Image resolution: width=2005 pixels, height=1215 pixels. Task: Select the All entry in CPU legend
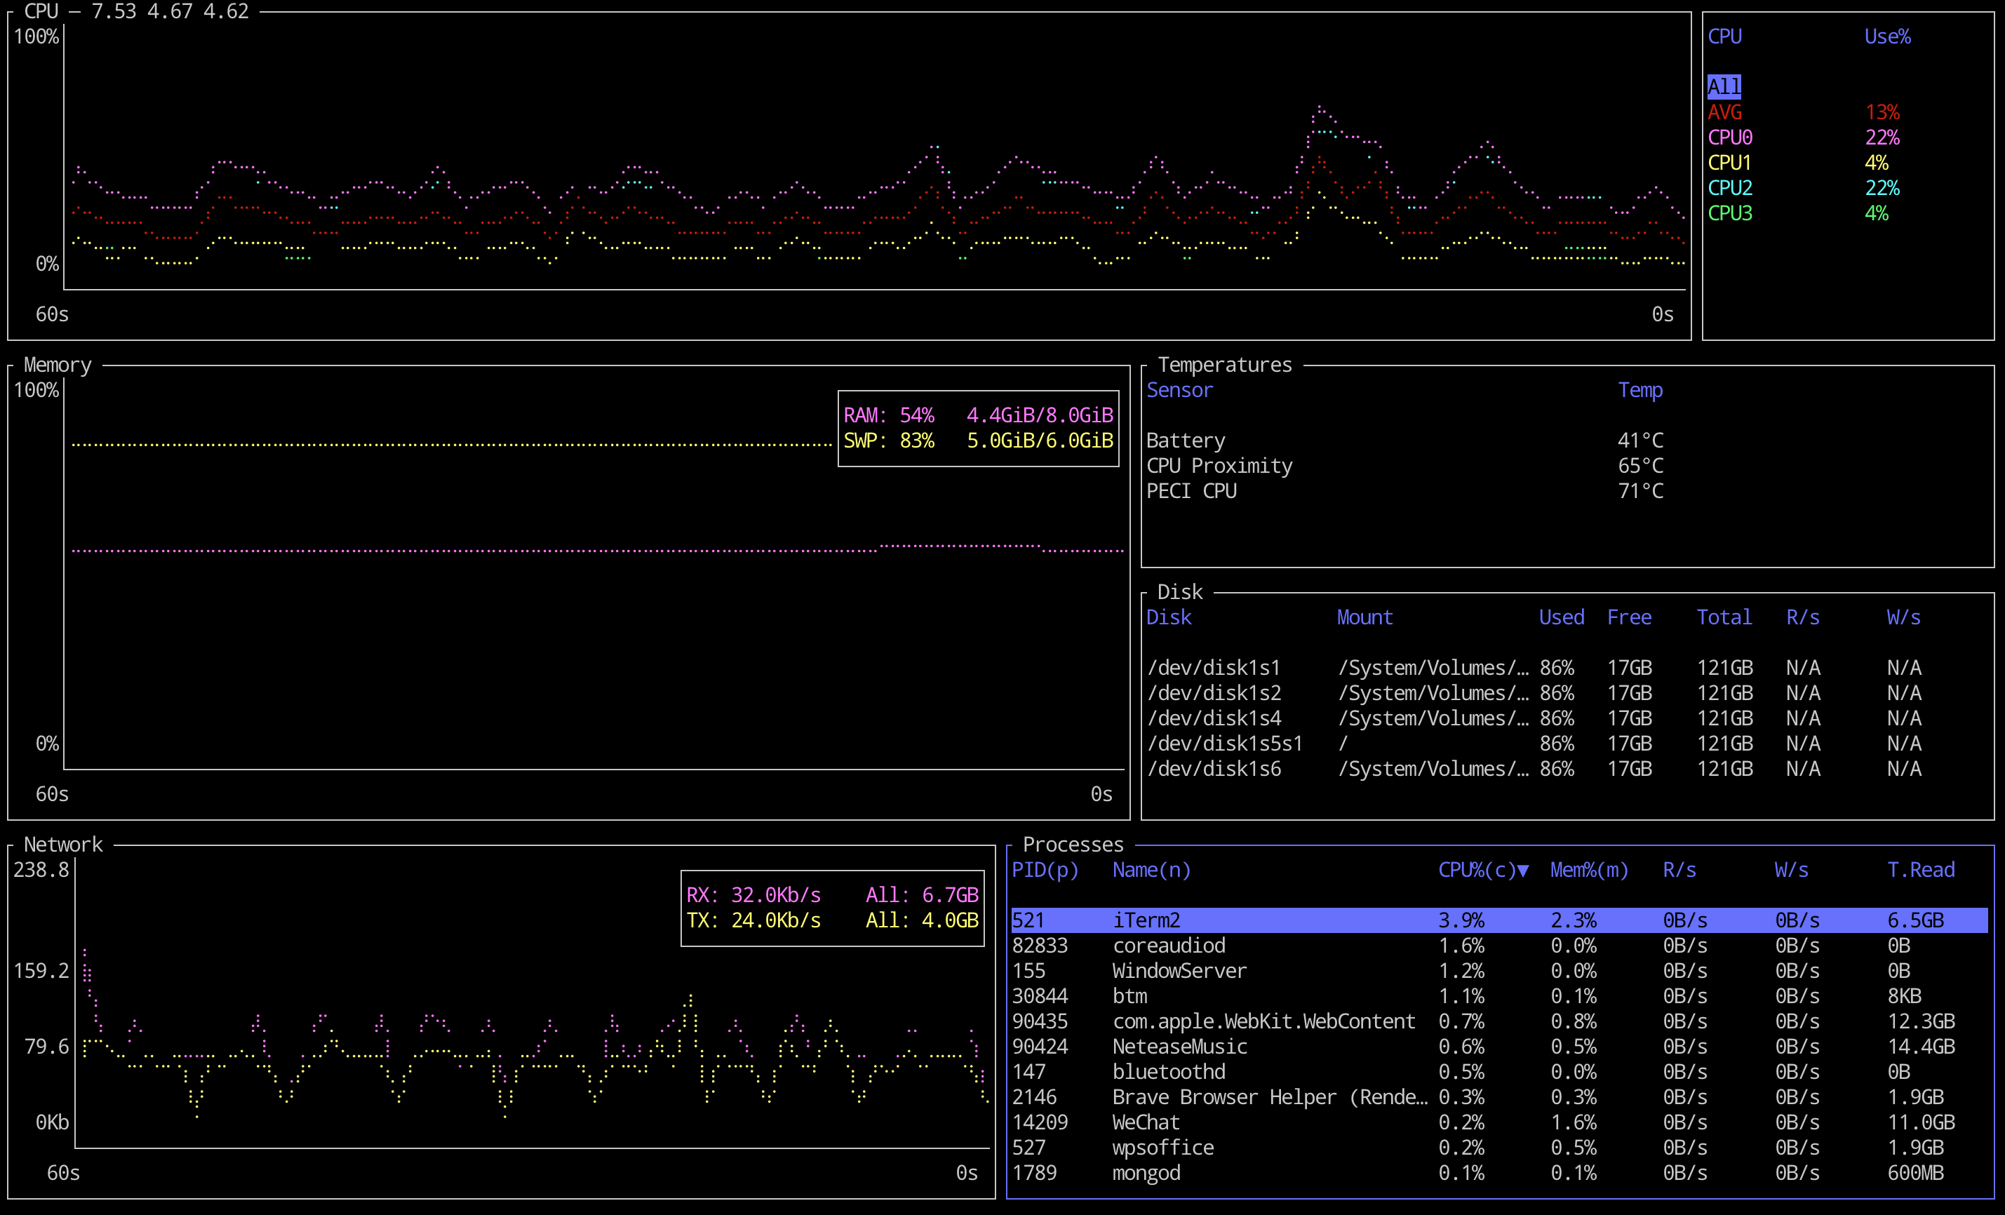(x=1724, y=86)
